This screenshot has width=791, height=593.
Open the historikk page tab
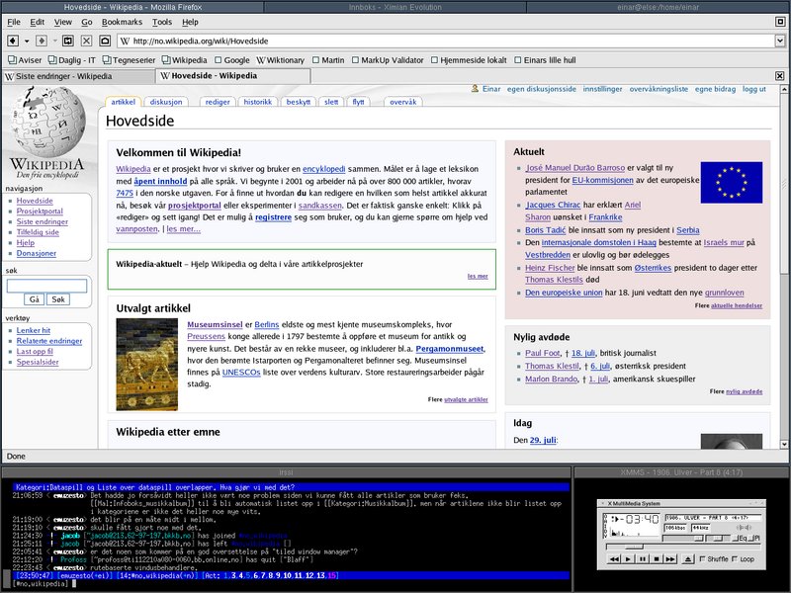[258, 102]
